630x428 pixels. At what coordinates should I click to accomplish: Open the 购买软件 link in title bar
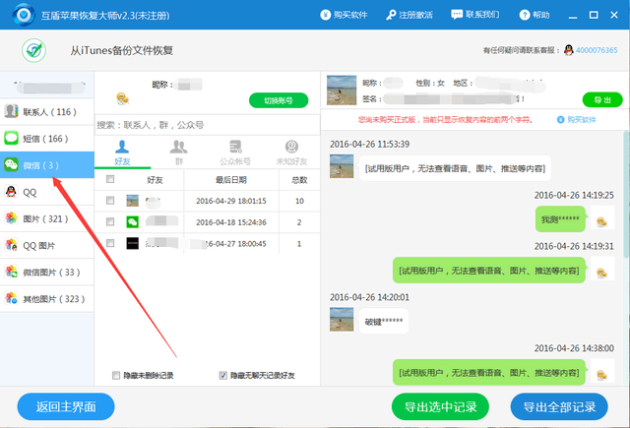tap(344, 15)
